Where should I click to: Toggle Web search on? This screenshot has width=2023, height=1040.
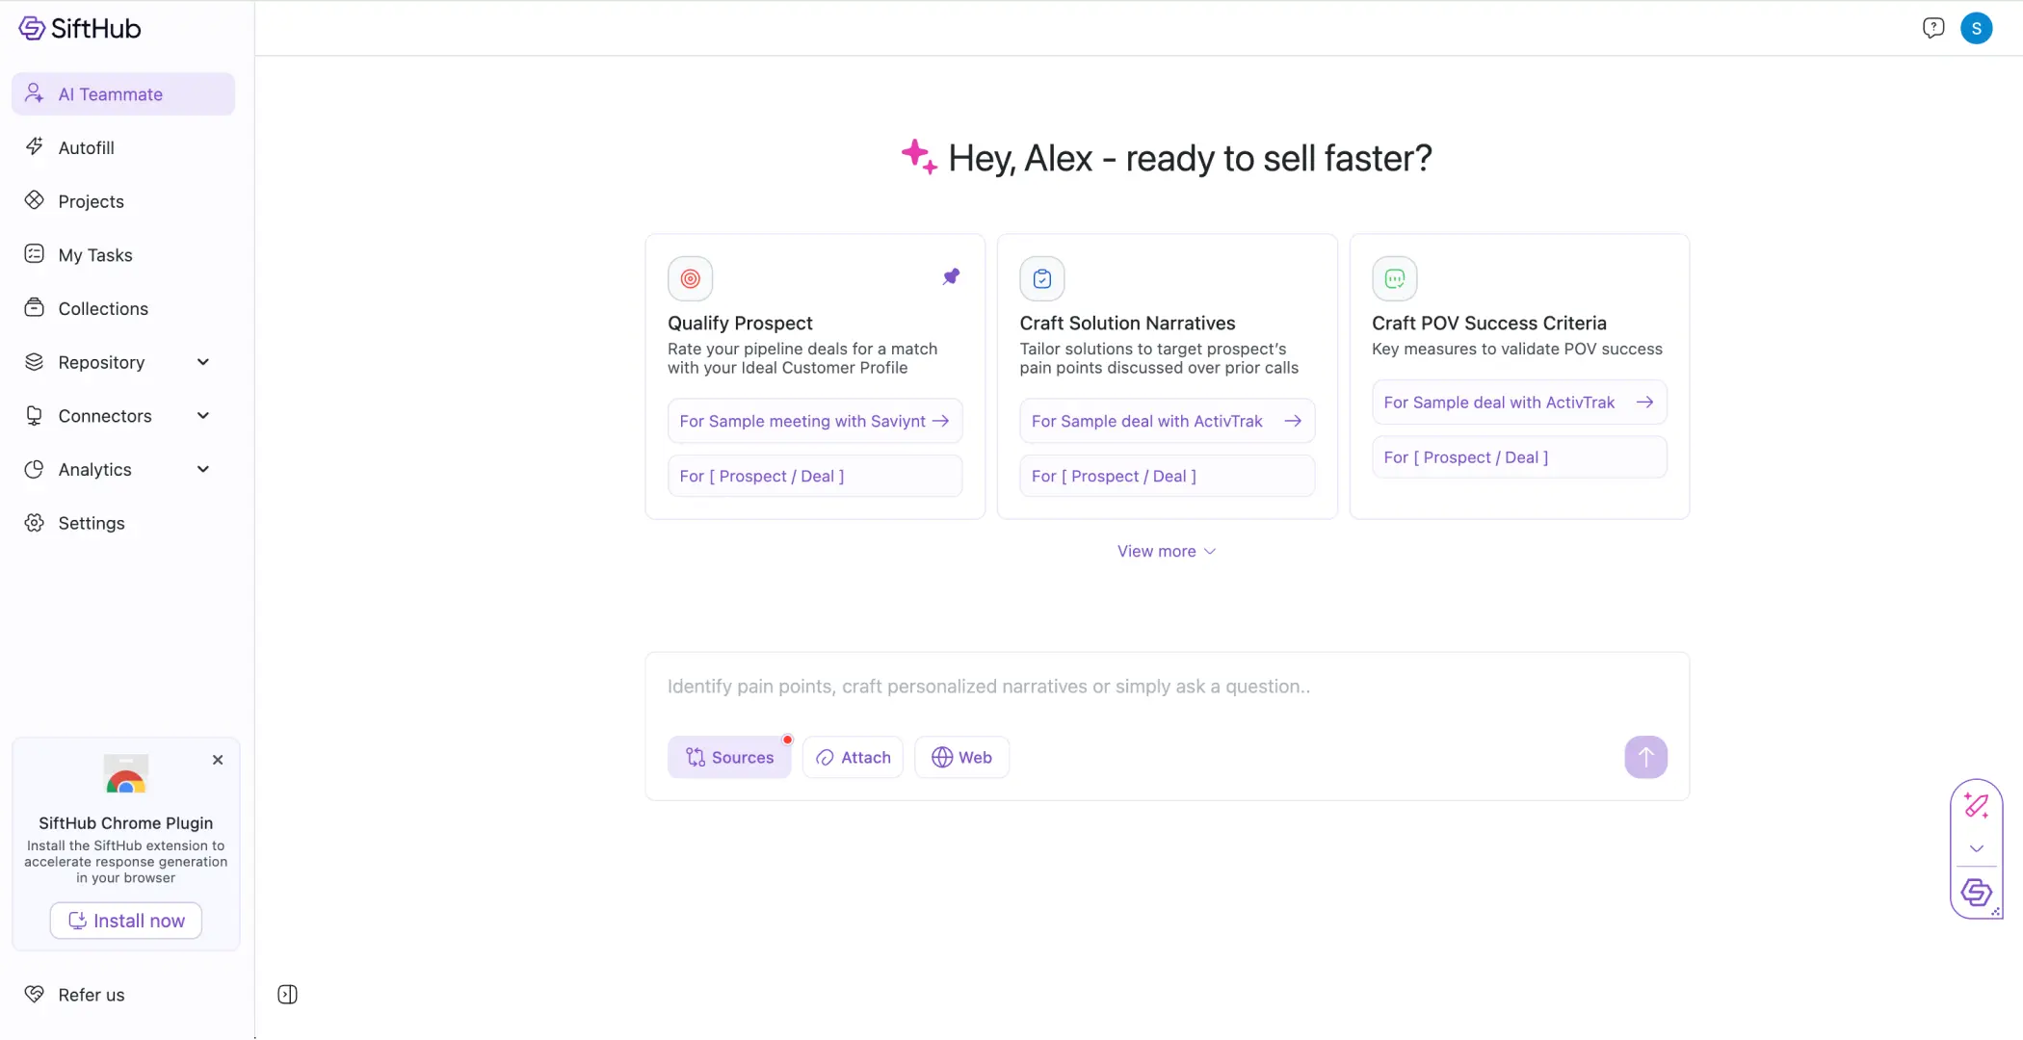coord(961,758)
